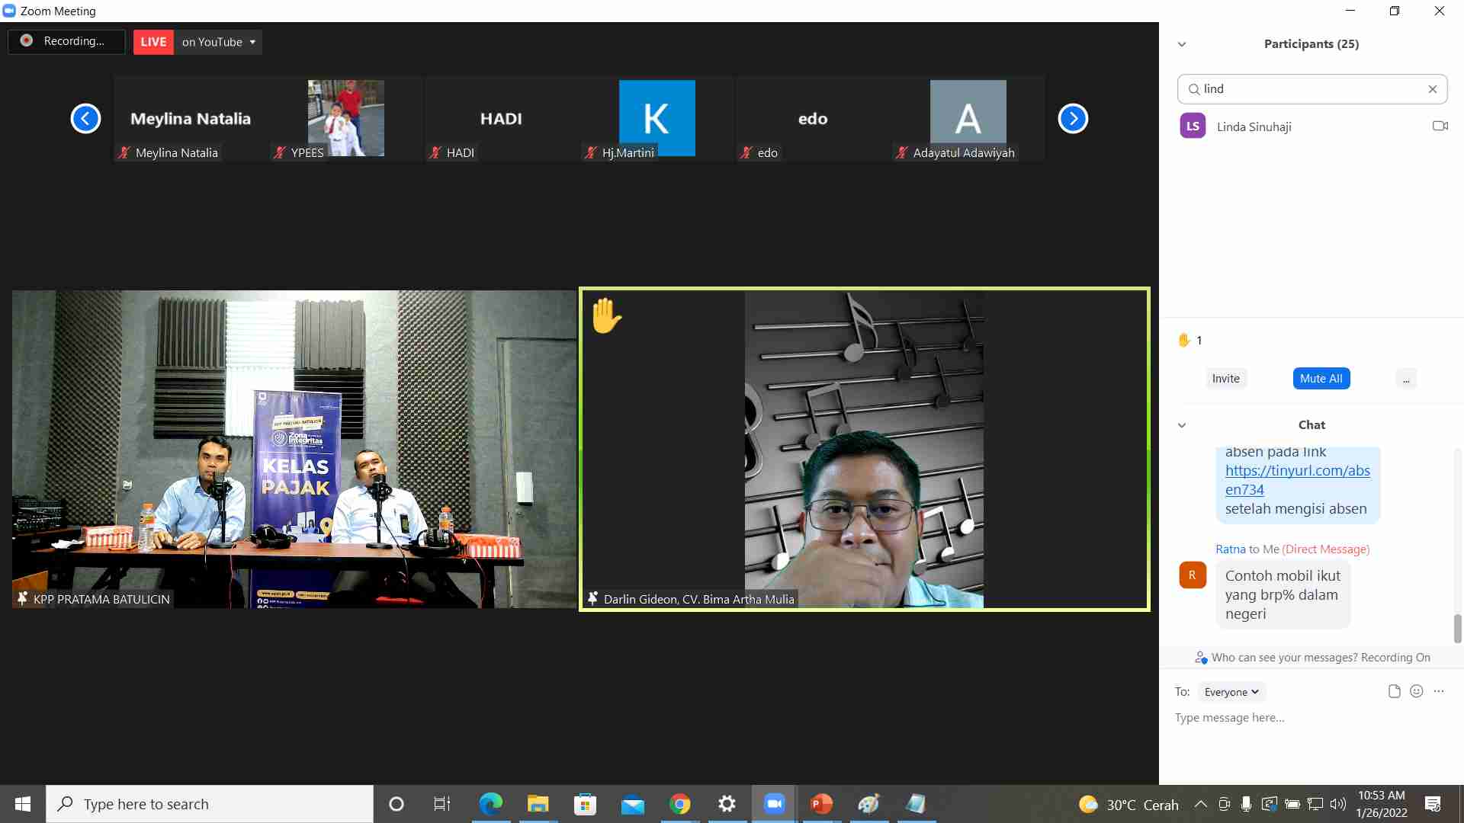1464x823 pixels.
Task: Toggle Linda Sinuhaji's video camera icon
Action: tap(1440, 126)
